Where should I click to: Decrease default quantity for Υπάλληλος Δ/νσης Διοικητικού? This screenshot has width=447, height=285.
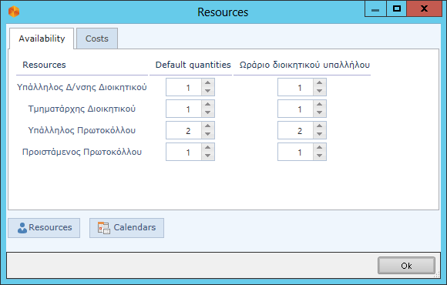[208, 91]
